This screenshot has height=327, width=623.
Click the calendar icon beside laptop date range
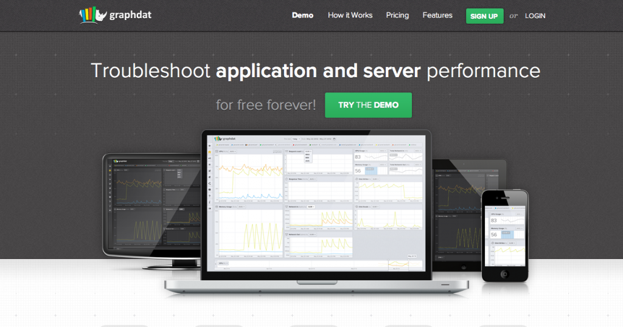pos(335,139)
